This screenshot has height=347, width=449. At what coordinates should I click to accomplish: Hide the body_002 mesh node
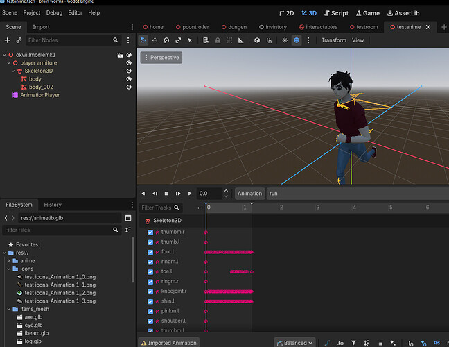(x=129, y=87)
